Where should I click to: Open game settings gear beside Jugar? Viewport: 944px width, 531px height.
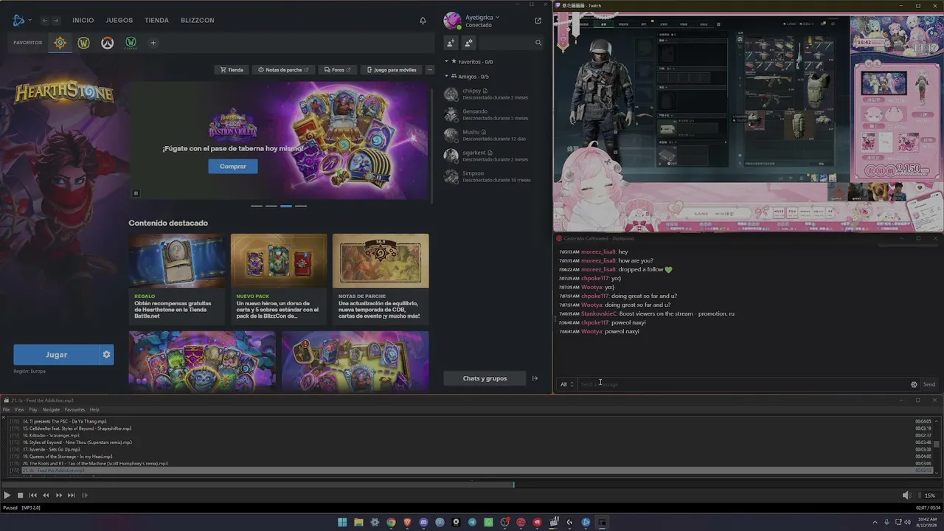pyautogui.click(x=106, y=355)
